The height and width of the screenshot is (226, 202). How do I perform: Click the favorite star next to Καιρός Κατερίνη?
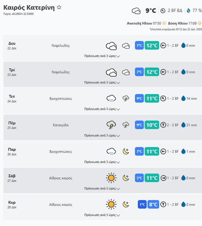coord(59,7)
